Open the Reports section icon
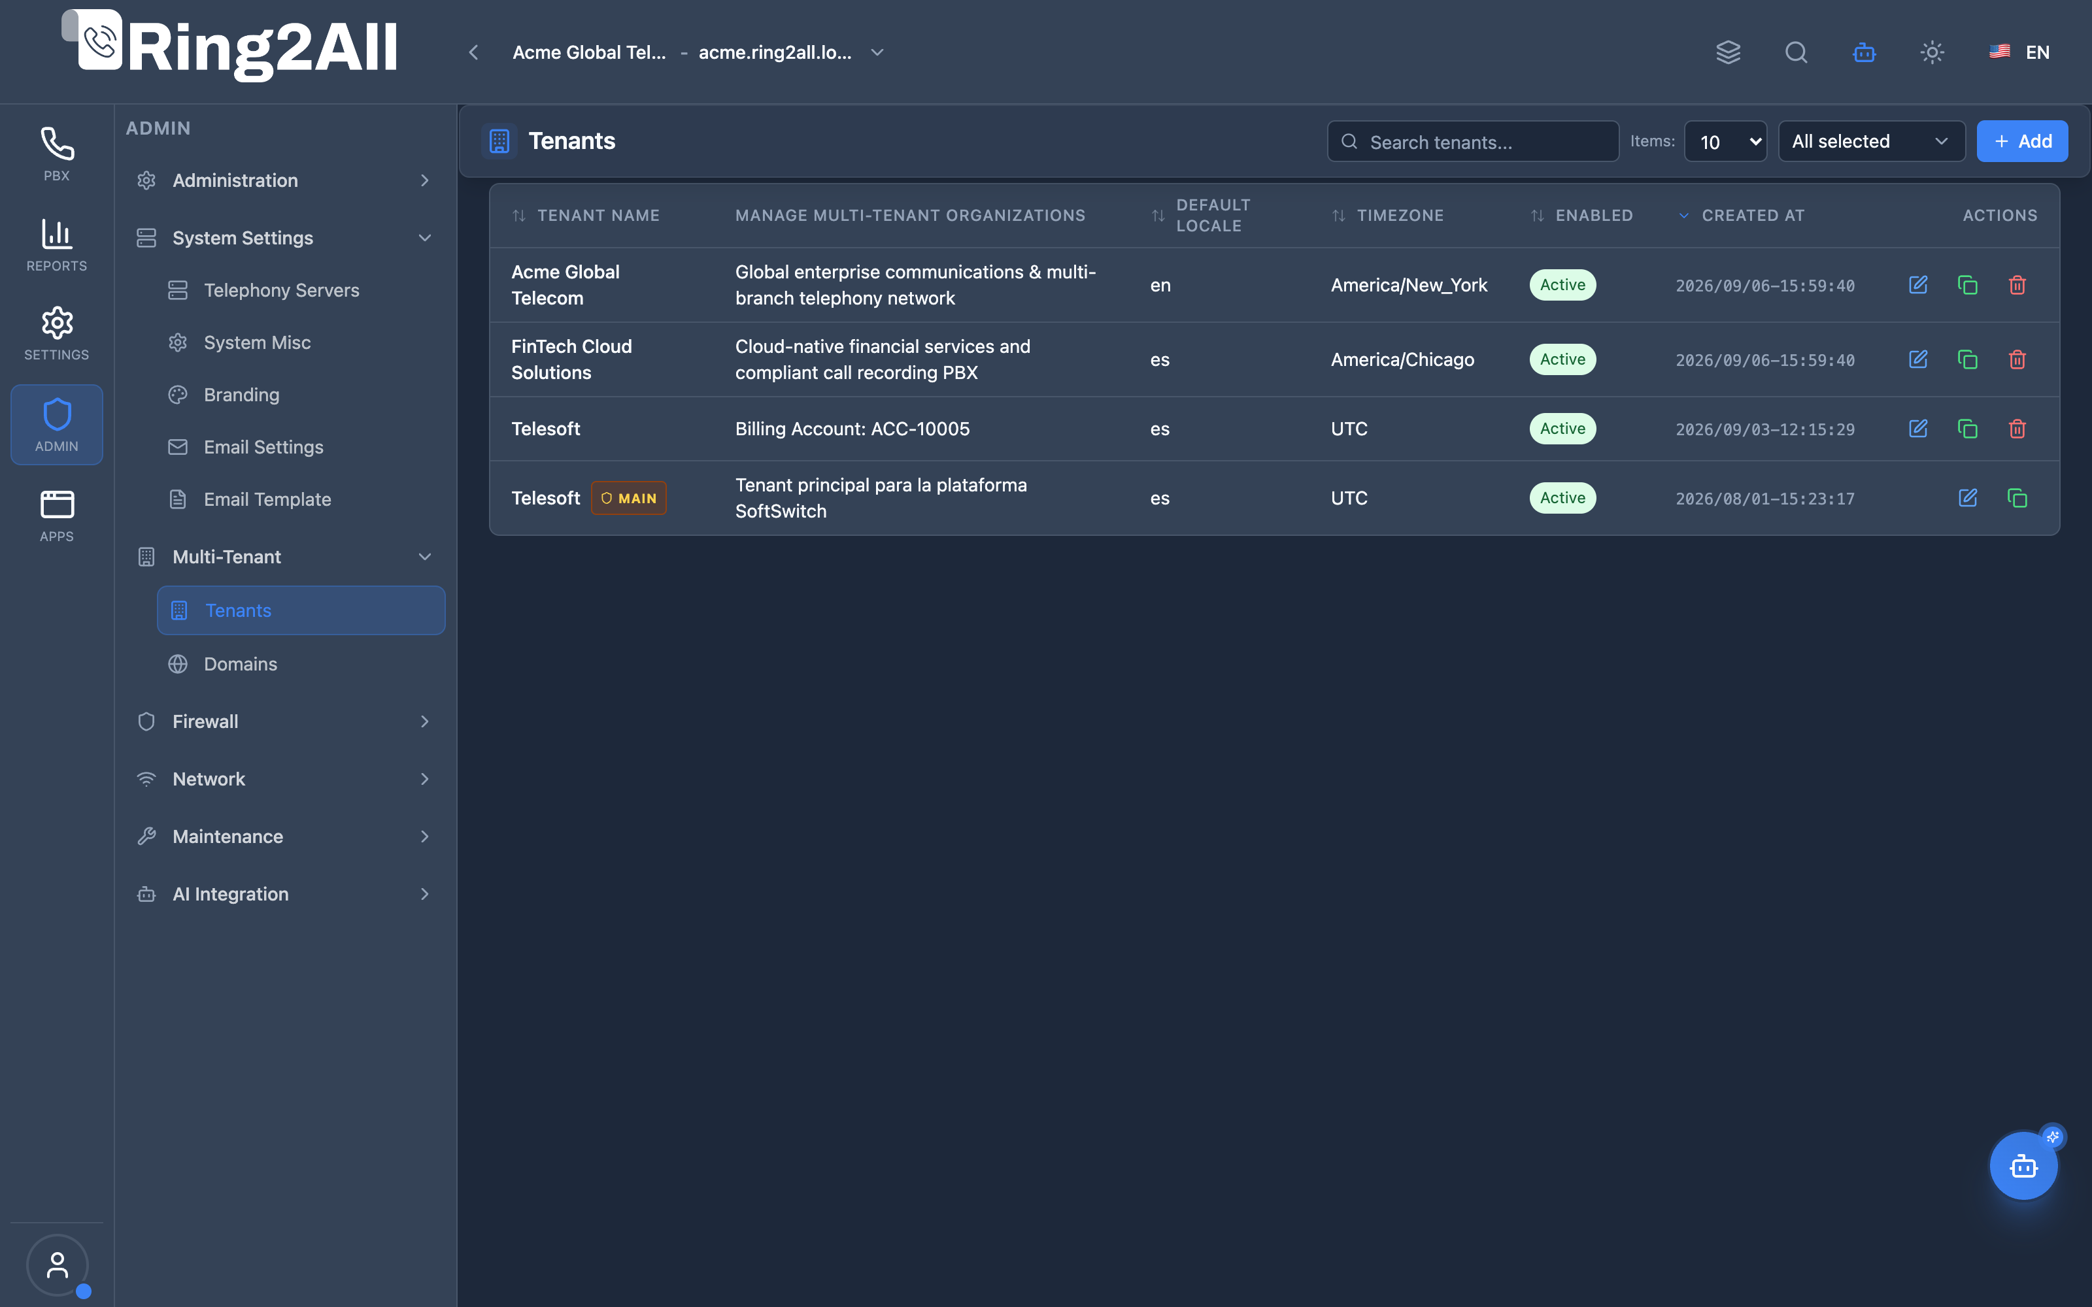 tap(56, 244)
